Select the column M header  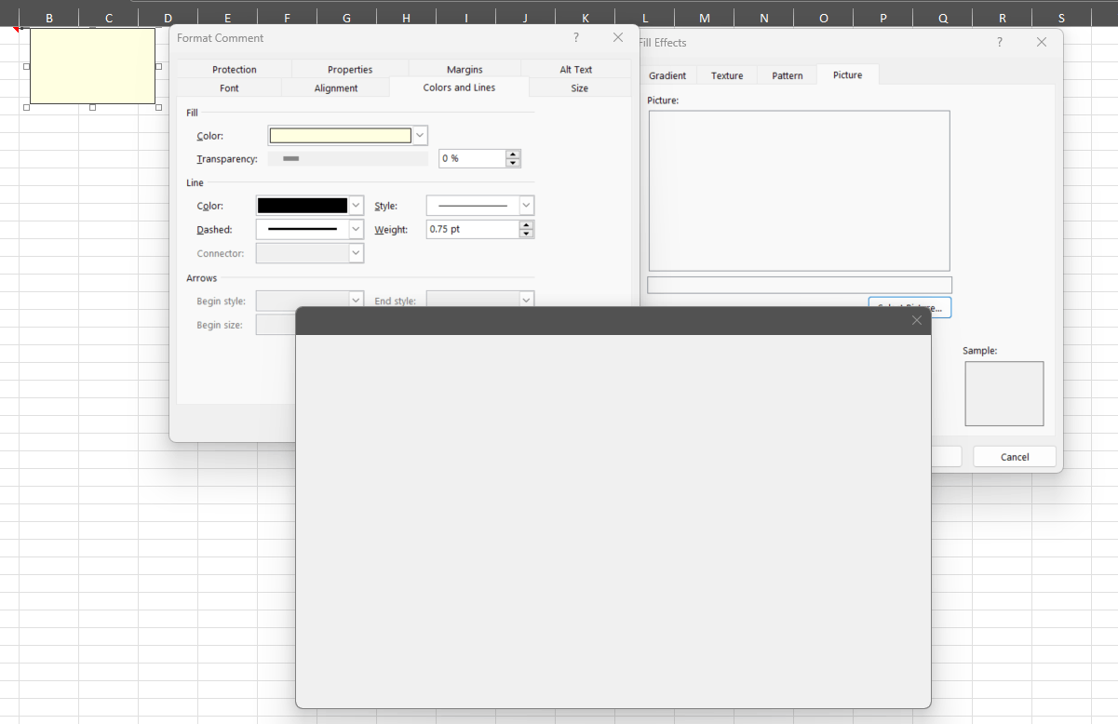coord(704,18)
